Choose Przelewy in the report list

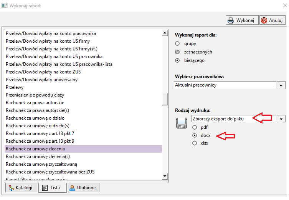pyautogui.click(x=15, y=87)
